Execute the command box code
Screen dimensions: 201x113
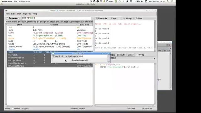pos(121,55)
